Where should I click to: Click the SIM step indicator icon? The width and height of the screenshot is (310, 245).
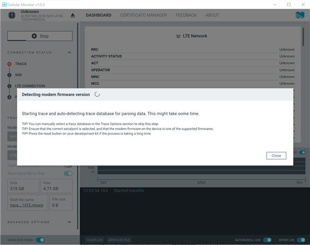9,75
